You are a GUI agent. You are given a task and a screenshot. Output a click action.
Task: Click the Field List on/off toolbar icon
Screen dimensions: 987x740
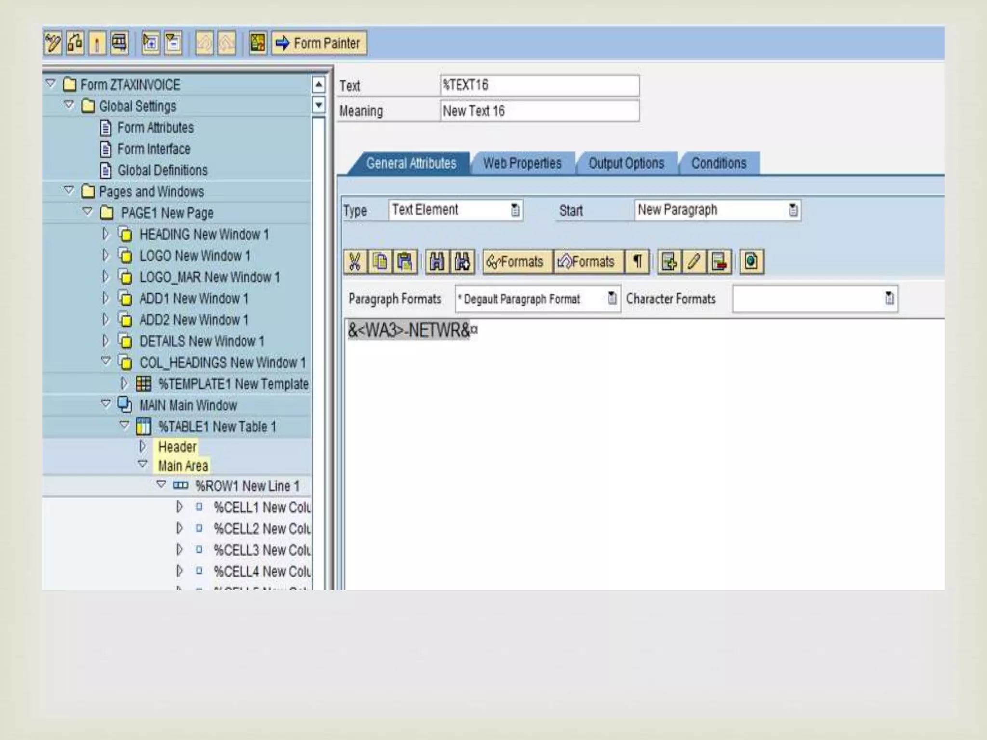[x=258, y=43]
